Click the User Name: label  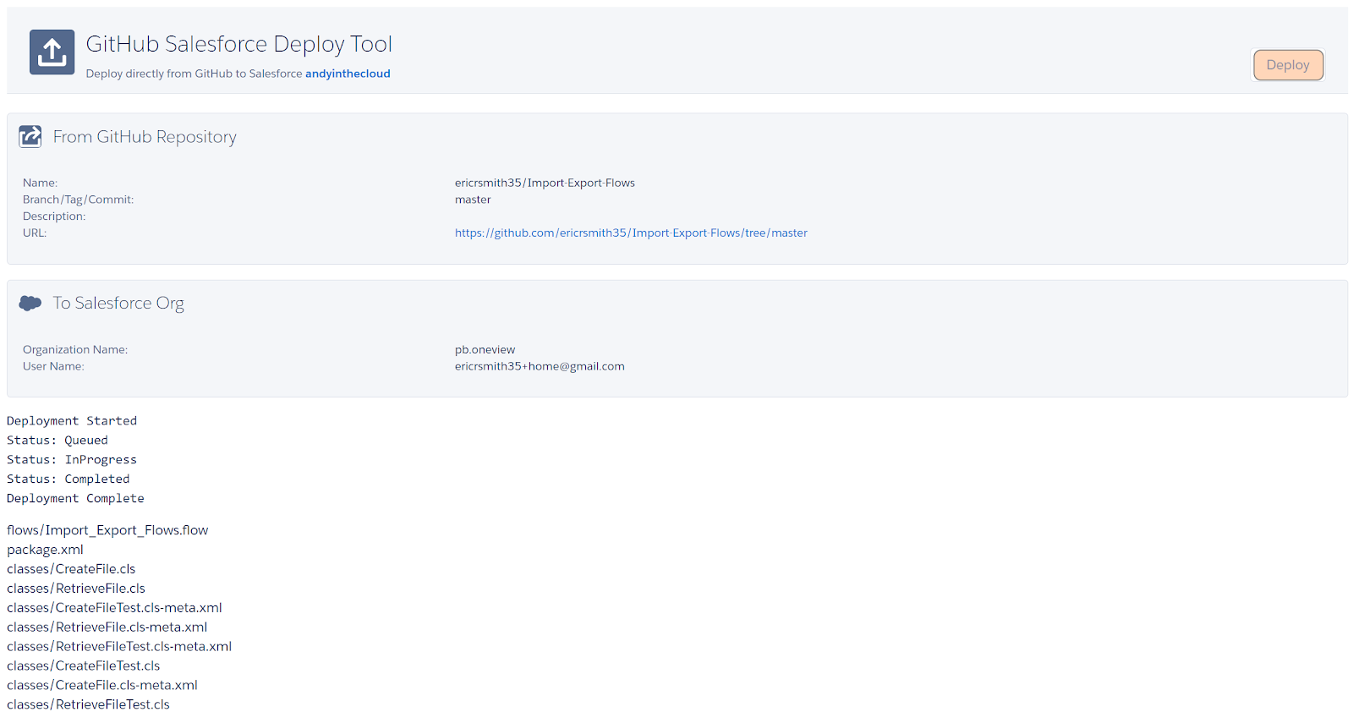pos(53,366)
